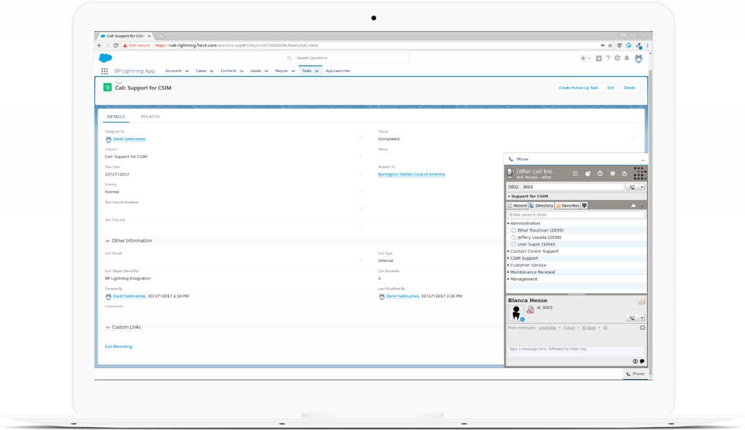Click the recording document icon near 'at 3003'
Viewport: 745px width, 430px height.
[x=530, y=309]
